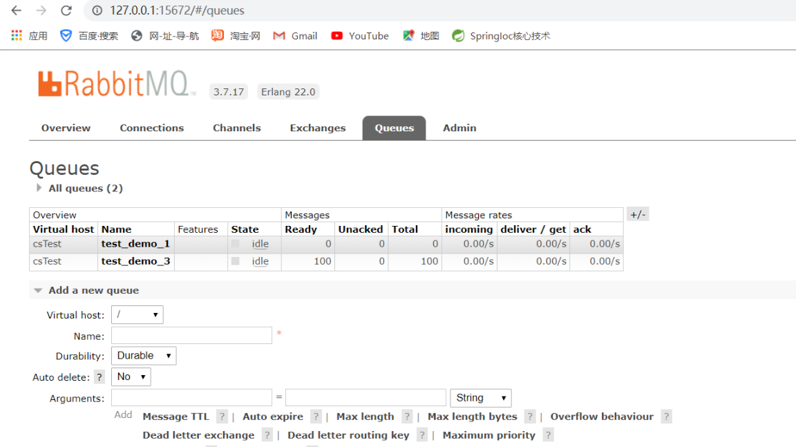
Task: Sort table by State column
Action: pyautogui.click(x=245, y=229)
